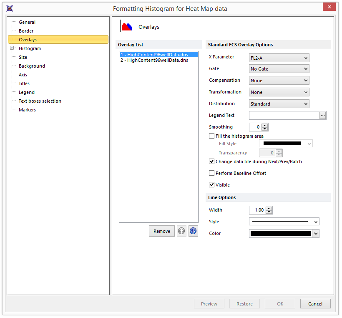Image resolution: width=342 pixels, height=318 pixels.
Task: Click the Overlays histogram header icon
Action: click(x=126, y=27)
